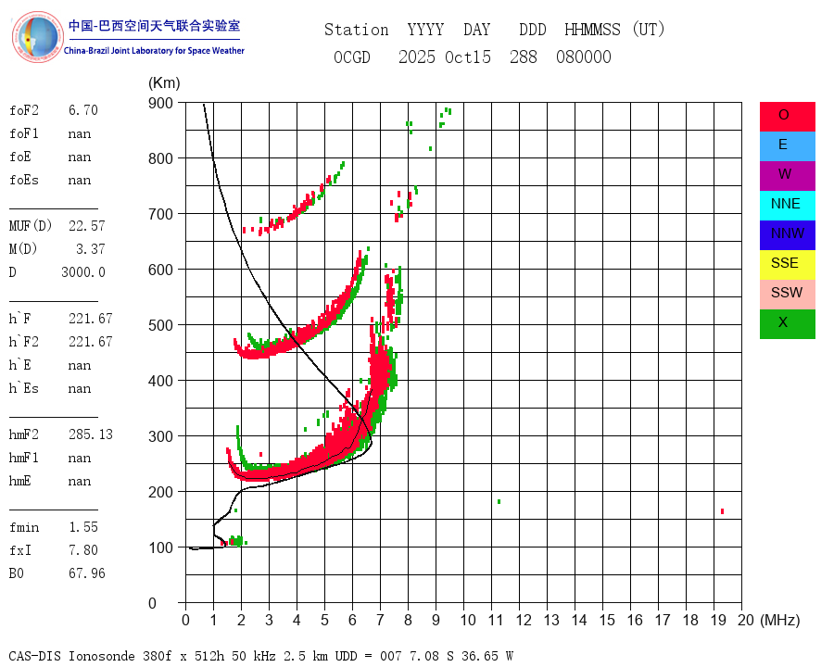Click the E-layer echo cluster near 100 km

(x=234, y=541)
